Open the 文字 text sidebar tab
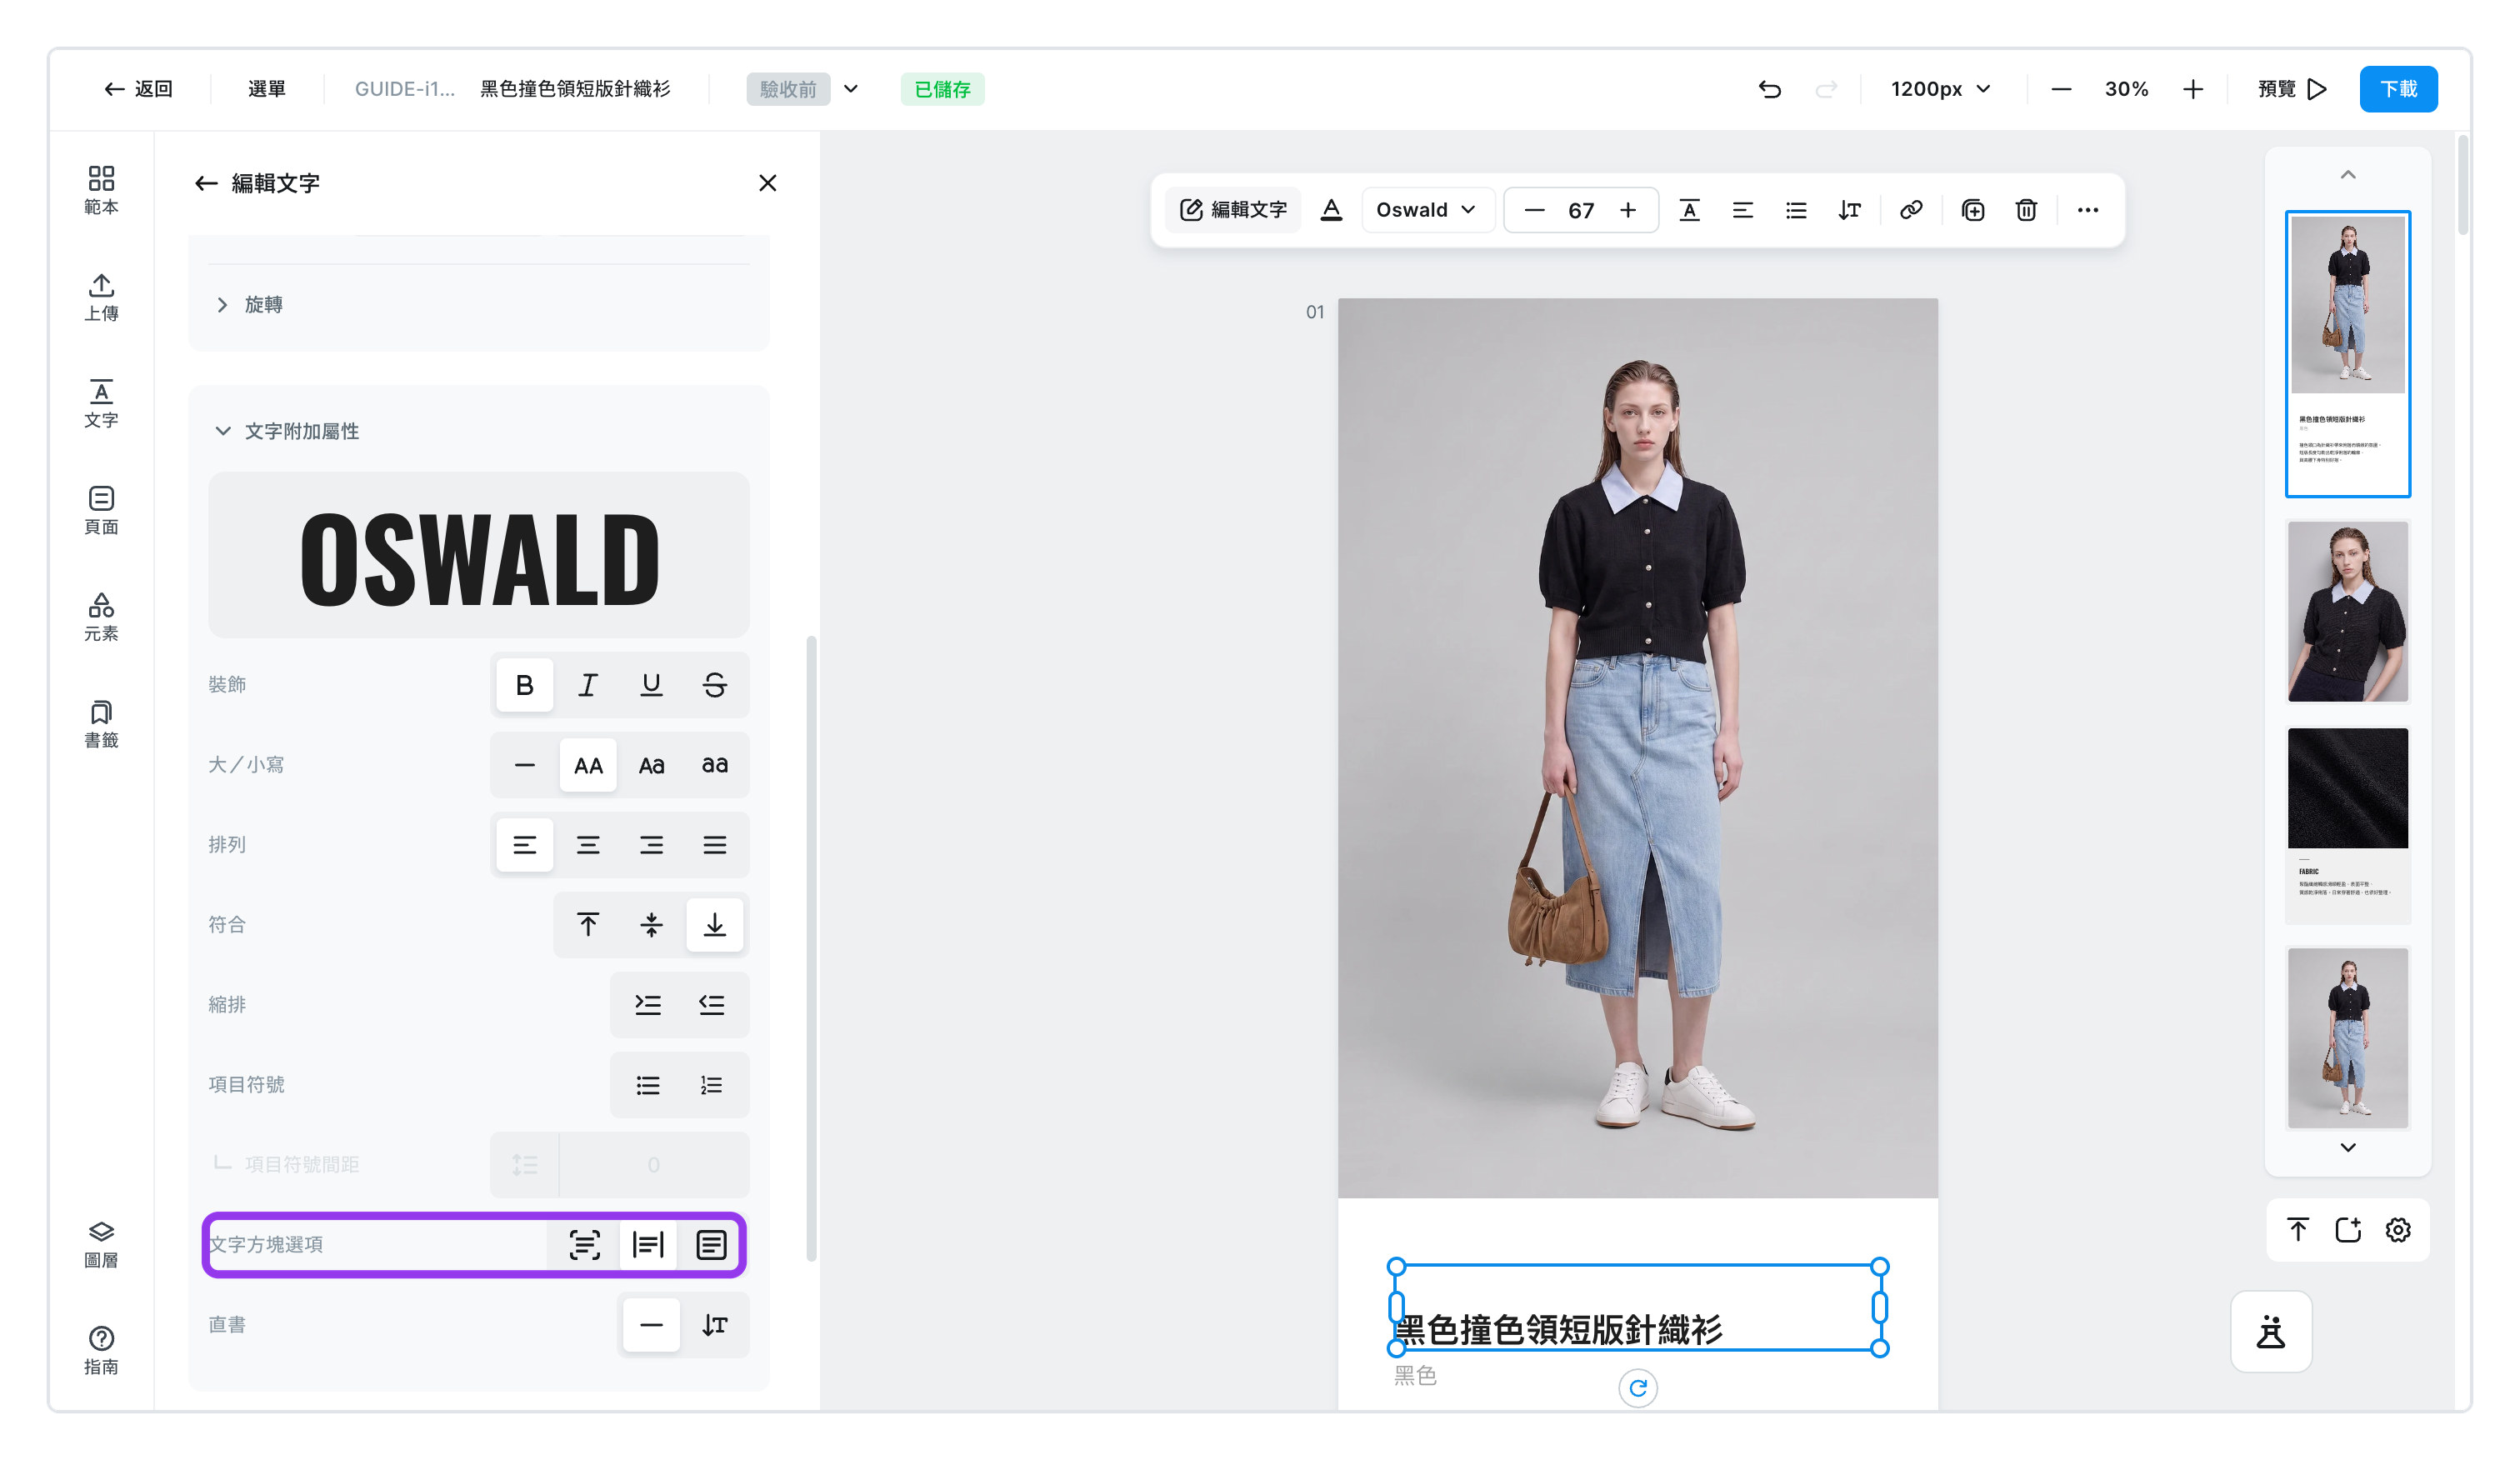Viewport: 2520px width, 1460px height. [x=101, y=404]
